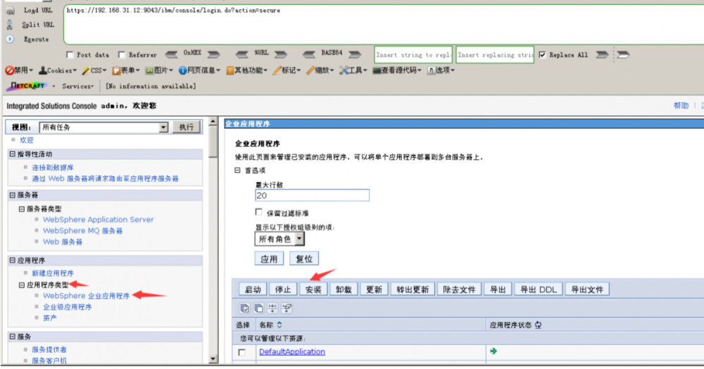Open the Cookies toolbar menu
This screenshot has height=369, width=704.
(x=58, y=70)
